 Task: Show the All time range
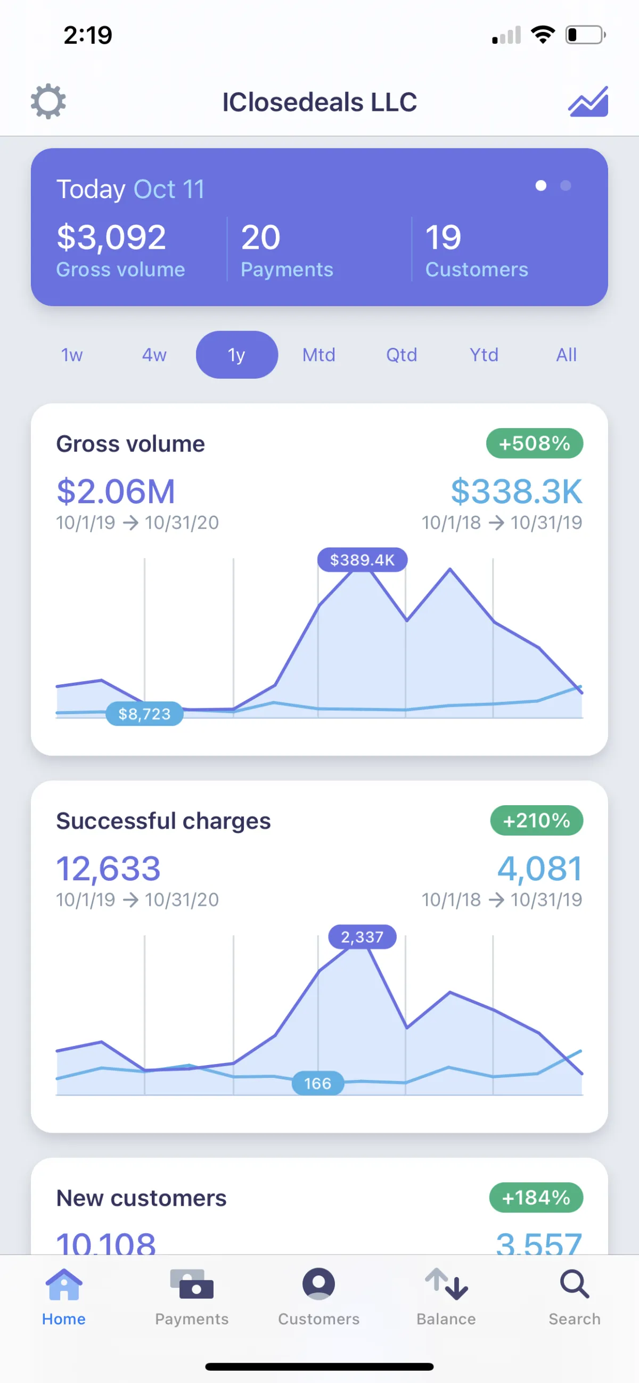click(567, 355)
